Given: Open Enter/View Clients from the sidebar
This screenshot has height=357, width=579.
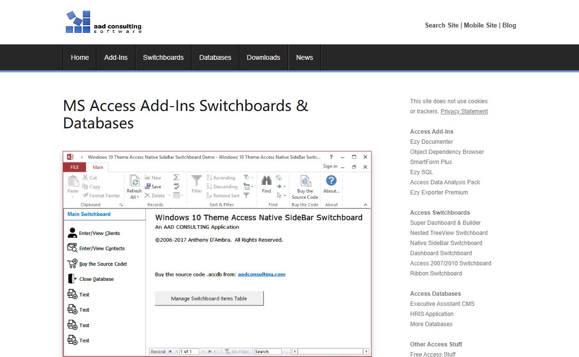Looking at the screenshot, I should click(x=94, y=233).
